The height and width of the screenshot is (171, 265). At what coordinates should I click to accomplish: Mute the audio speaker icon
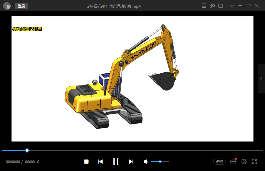click(146, 162)
